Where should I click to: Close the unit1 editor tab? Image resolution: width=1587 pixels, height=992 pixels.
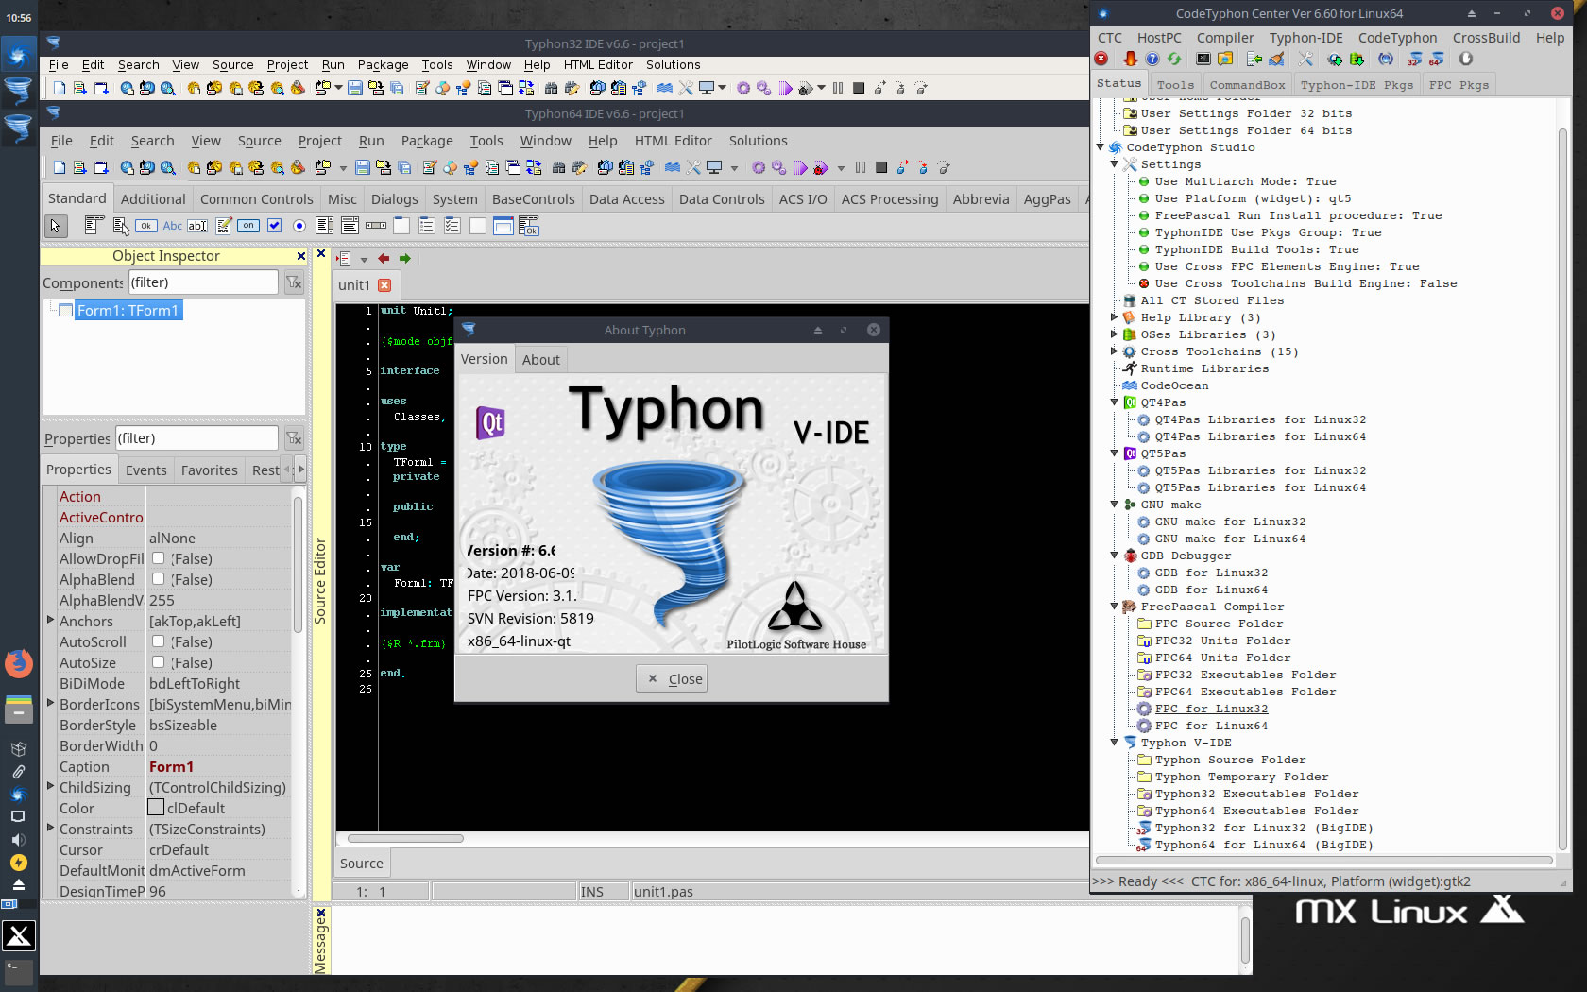point(384,285)
